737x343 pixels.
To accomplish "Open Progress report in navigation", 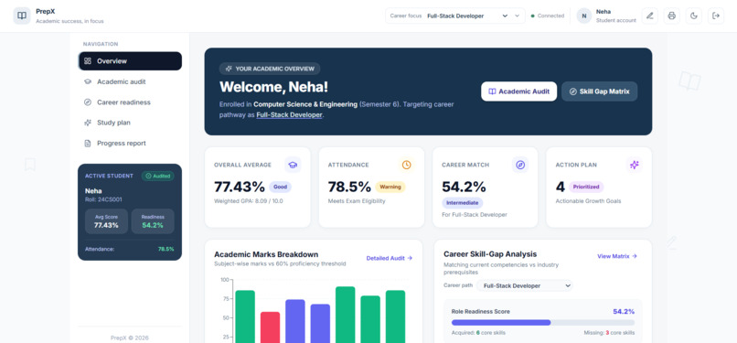I will [130, 144].
